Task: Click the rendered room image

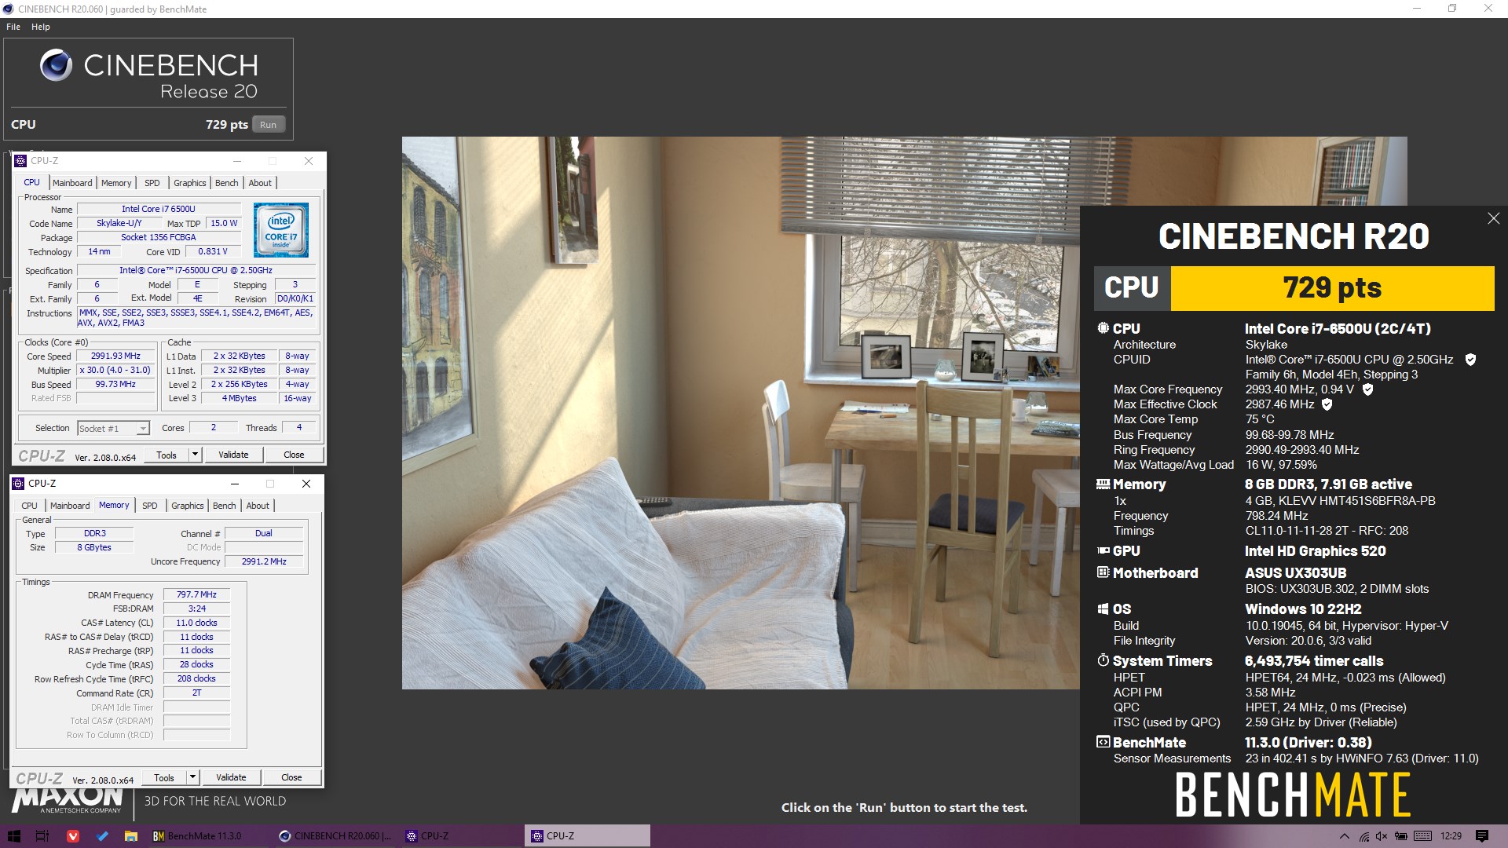Action: 741,413
